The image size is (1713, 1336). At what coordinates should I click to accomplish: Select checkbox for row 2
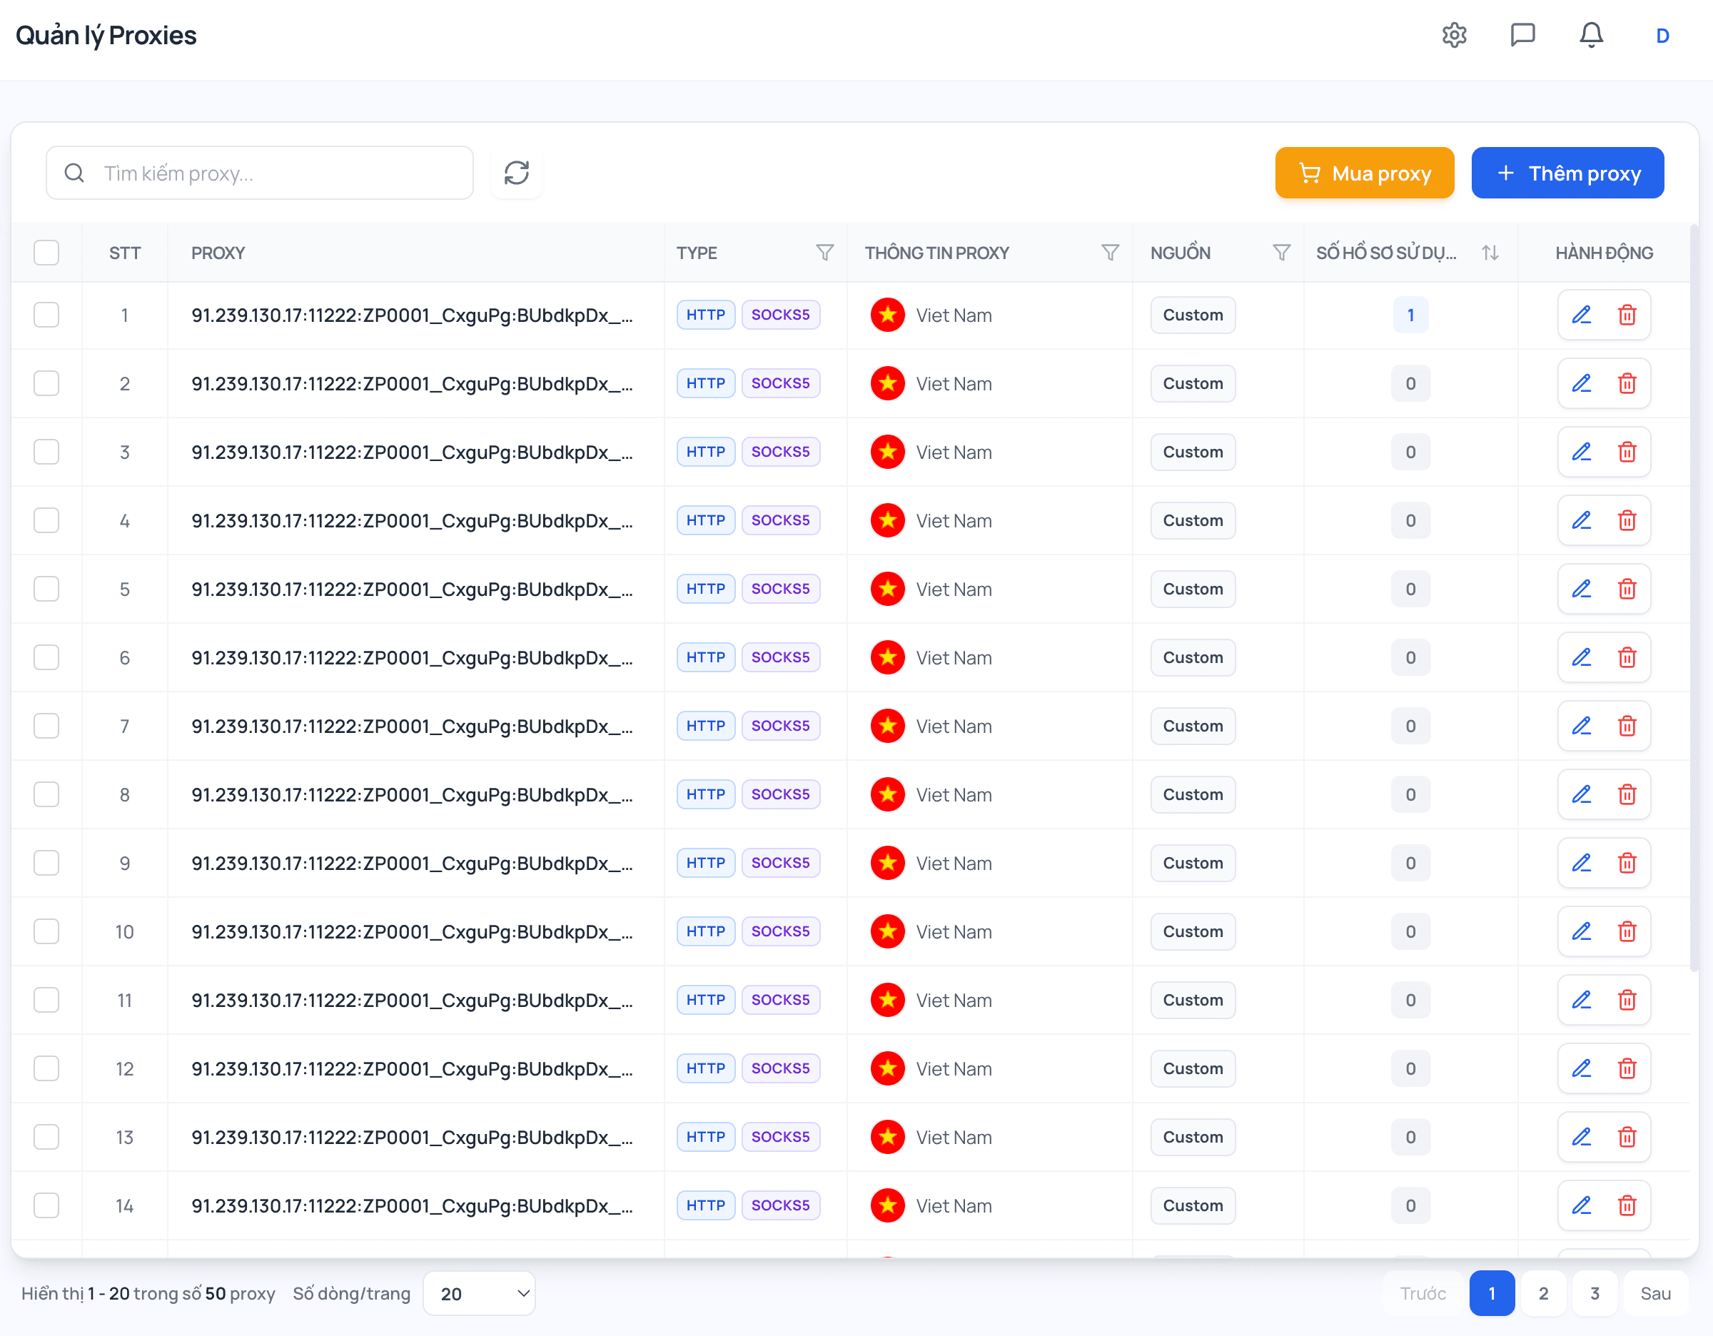tap(46, 383)
